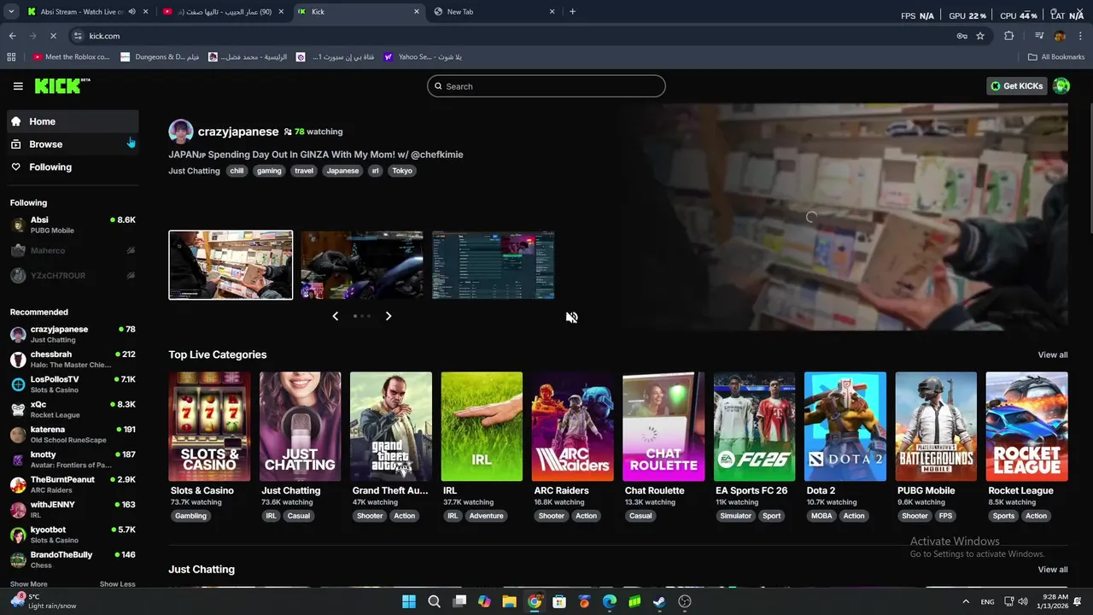The width and height of the screenshot is (1093, 615).
Task: Open the tab search dropdown arrow
Action: [11, 12]
